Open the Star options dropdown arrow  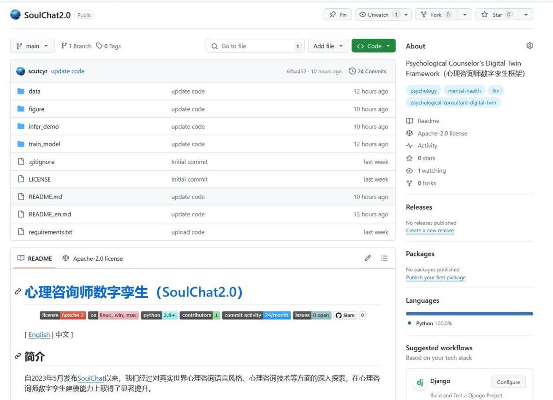[x=526, y=14]
